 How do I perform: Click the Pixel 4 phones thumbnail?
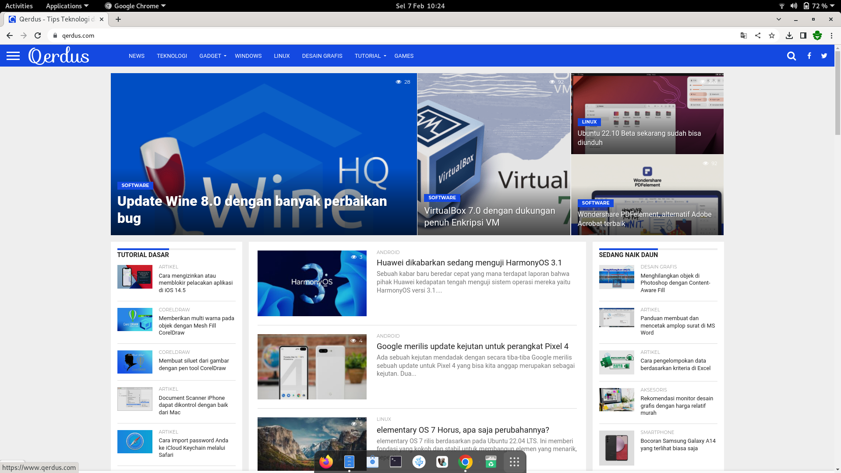coord(312,367)
